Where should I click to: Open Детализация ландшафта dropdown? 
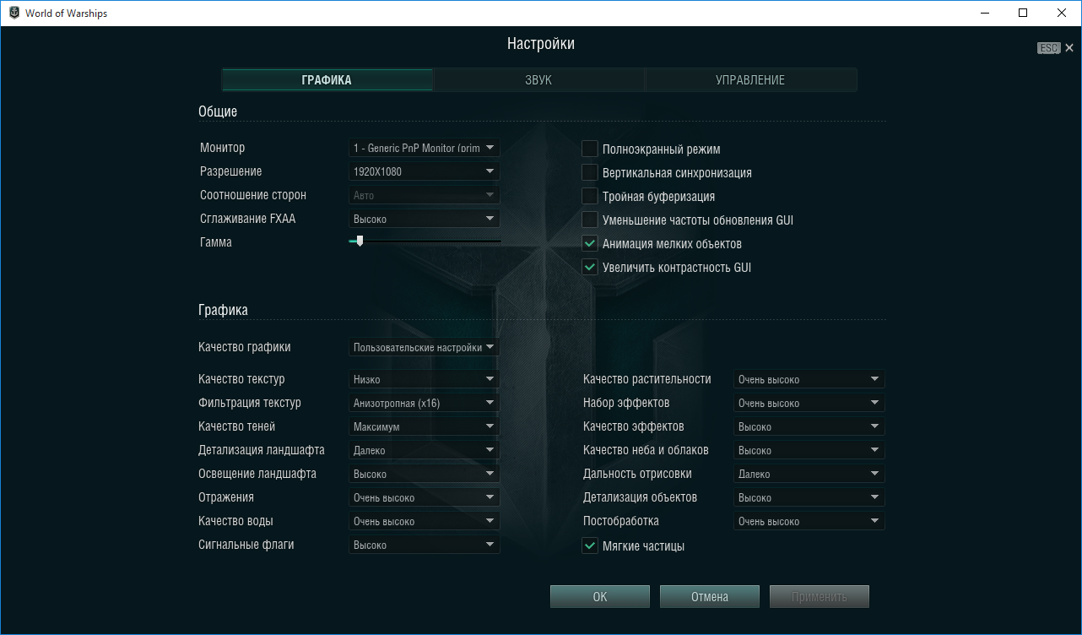tap(425, 450)
